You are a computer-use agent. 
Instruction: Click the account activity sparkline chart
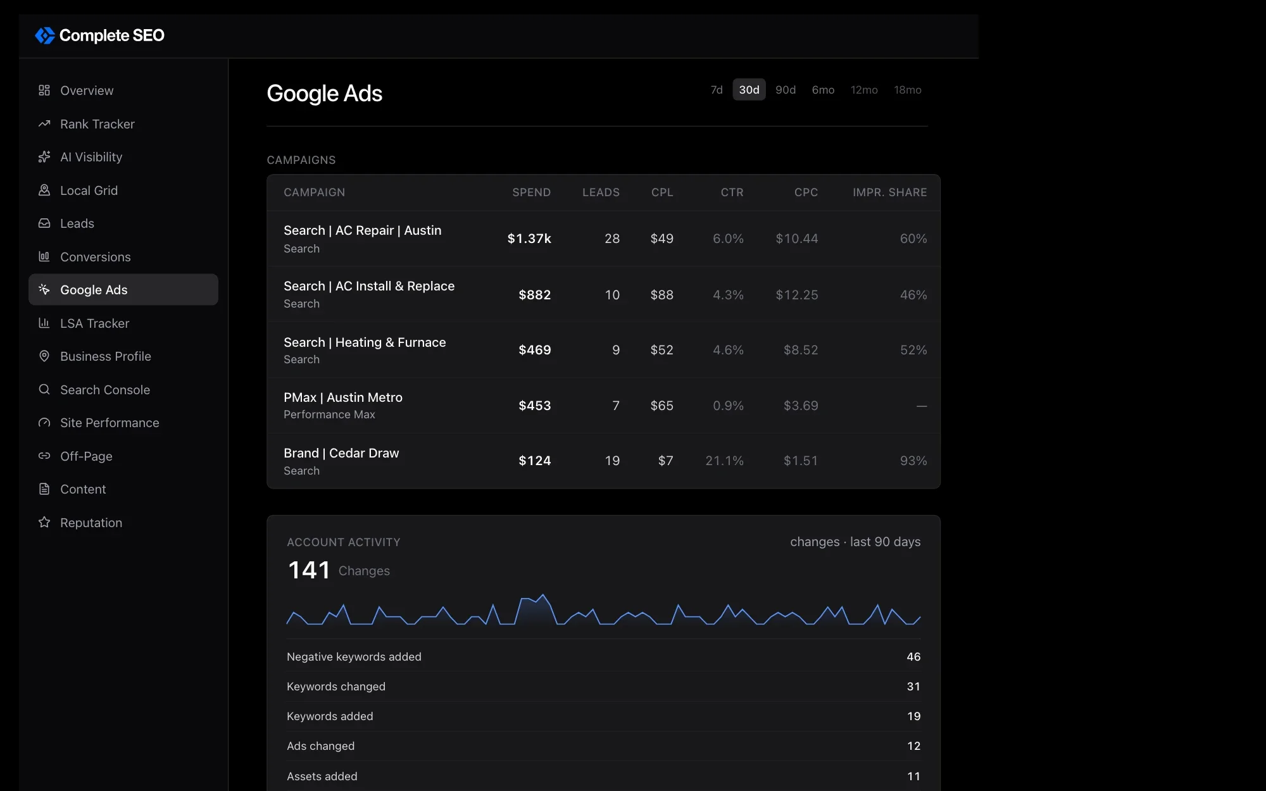[x=603, y=610]
